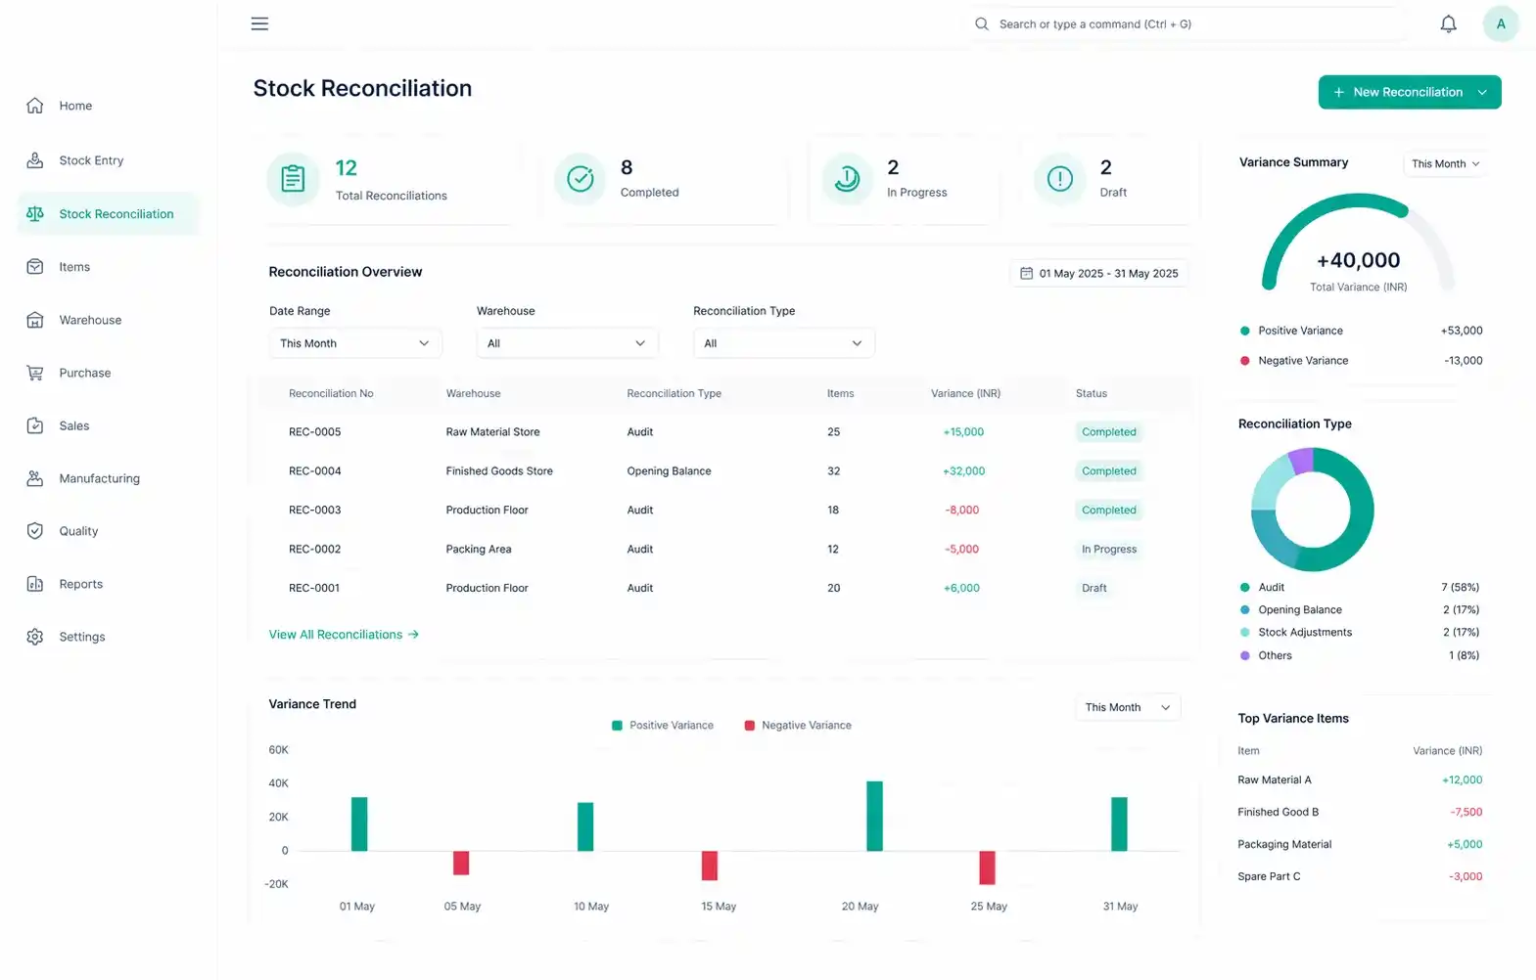
Task: Click the Stock Adjustments legend entry
Action: 1304,633
